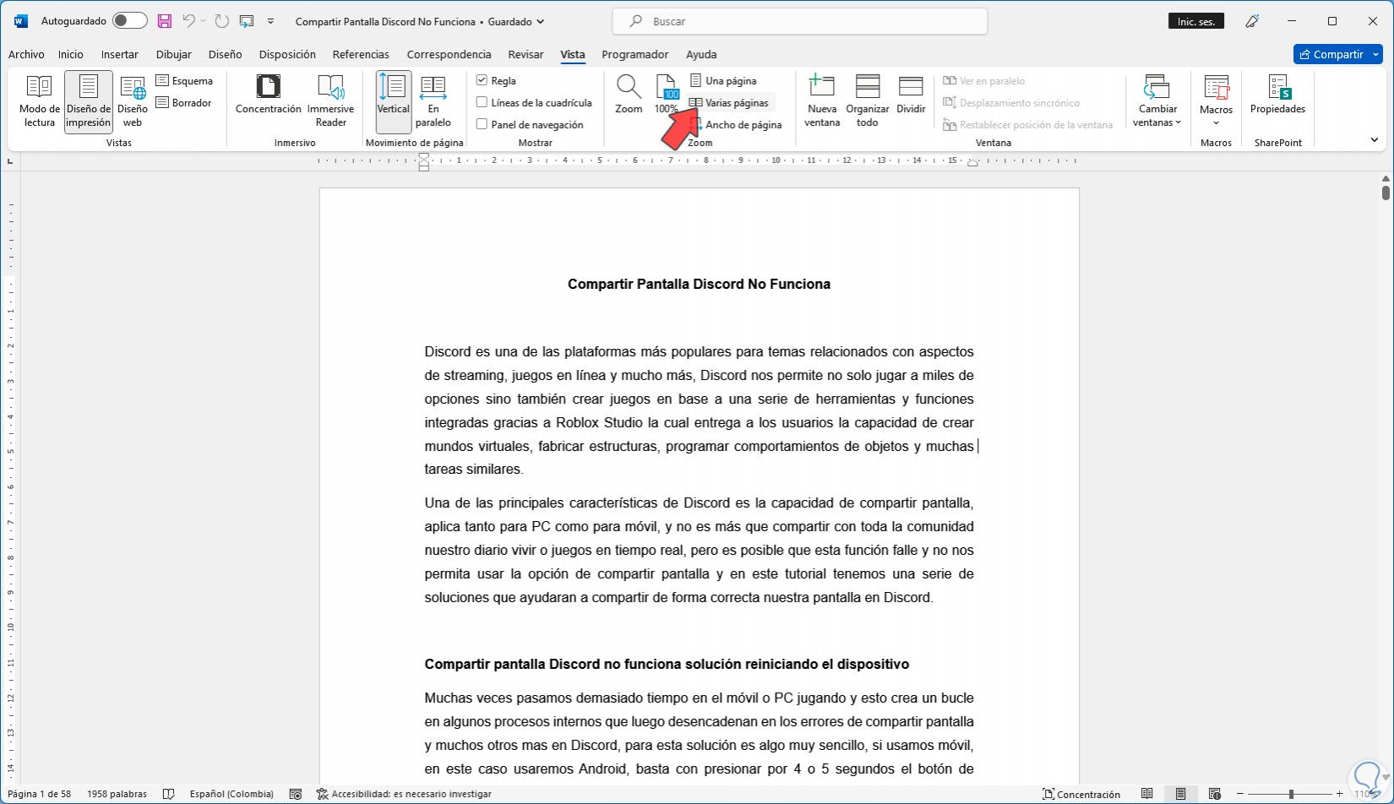Switch to the Correspondencia tab
Viewport: 1394px width, 804px height.
coord(449,55)
